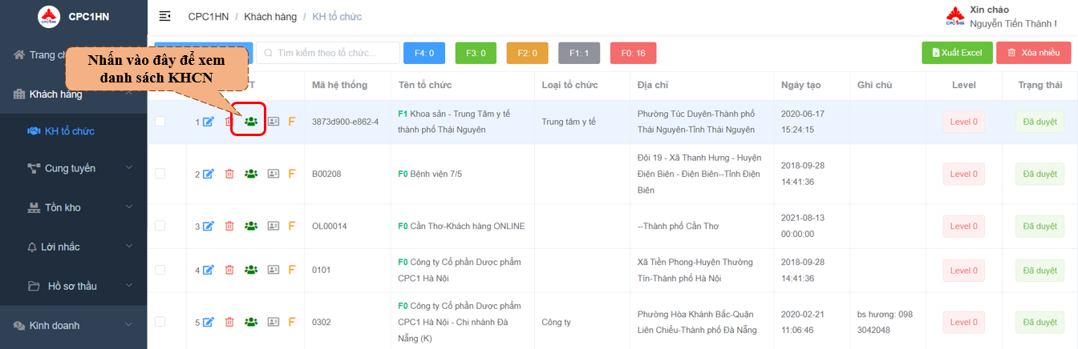This screenshot has height=349, width=1078.
Task: Tick the checkbox in row 4
Action: (x=160, y=271)
